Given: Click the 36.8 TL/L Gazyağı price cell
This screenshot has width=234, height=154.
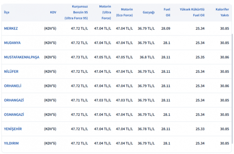Looking at the screenshot, I should tap(147, 57).
